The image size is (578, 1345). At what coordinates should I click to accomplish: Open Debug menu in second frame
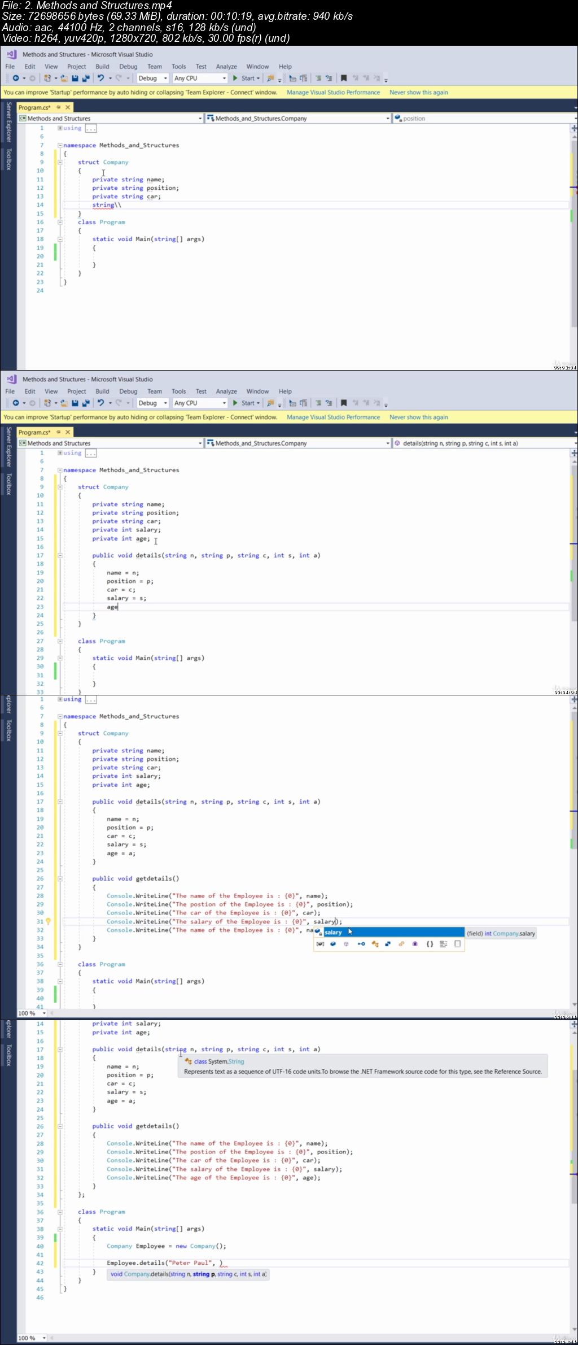128,391
